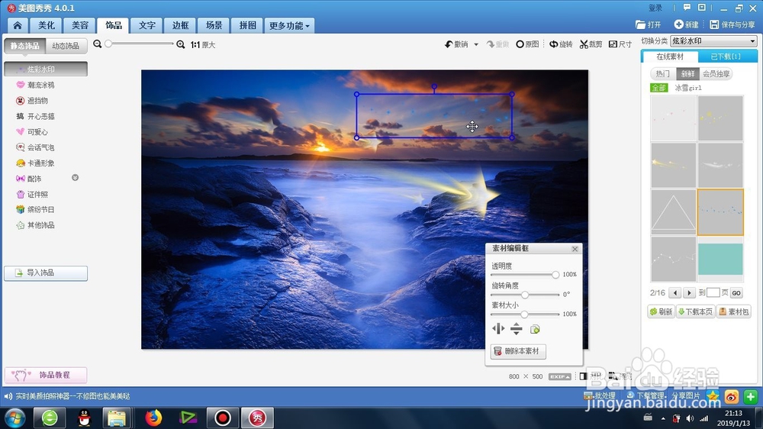
Task: Select the 热门 filter
Action: click(x=663, y=73)
